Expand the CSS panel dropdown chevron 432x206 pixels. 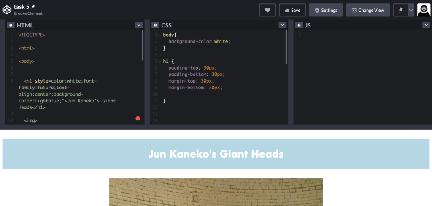pos(283,25)
